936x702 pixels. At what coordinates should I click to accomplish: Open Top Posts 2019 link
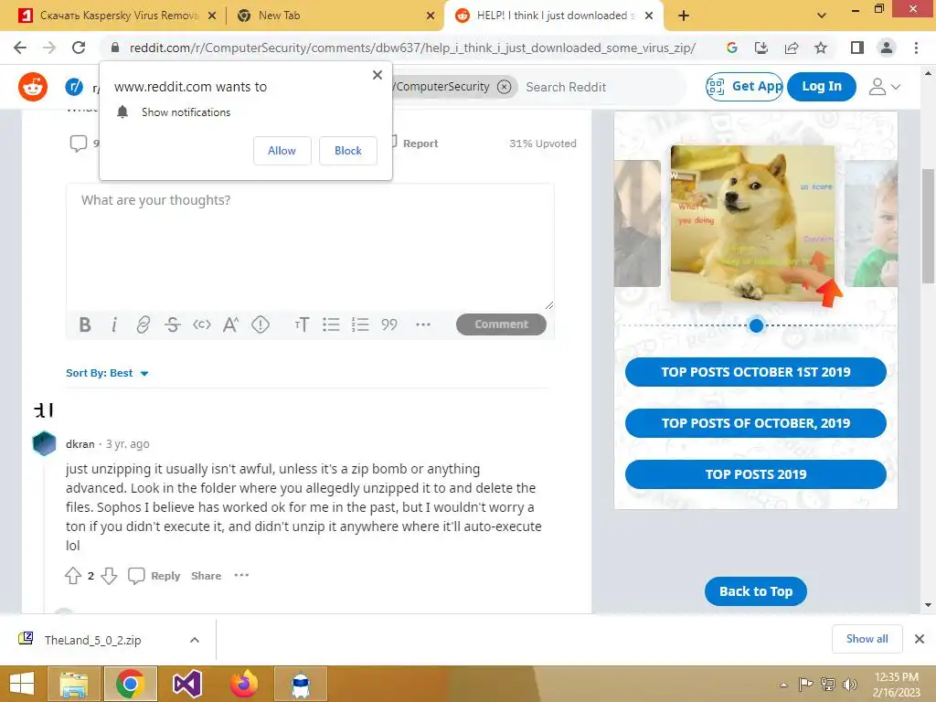[755, 474]
